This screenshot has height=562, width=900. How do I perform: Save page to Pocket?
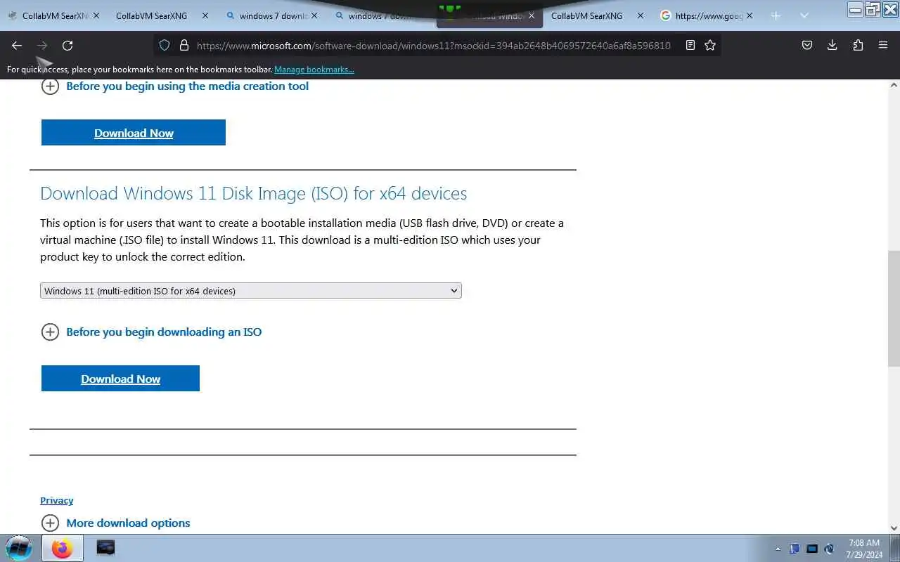point(807,45)
